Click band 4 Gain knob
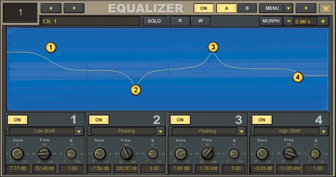This screenshot has height=177, width=336. coord(262,154)
